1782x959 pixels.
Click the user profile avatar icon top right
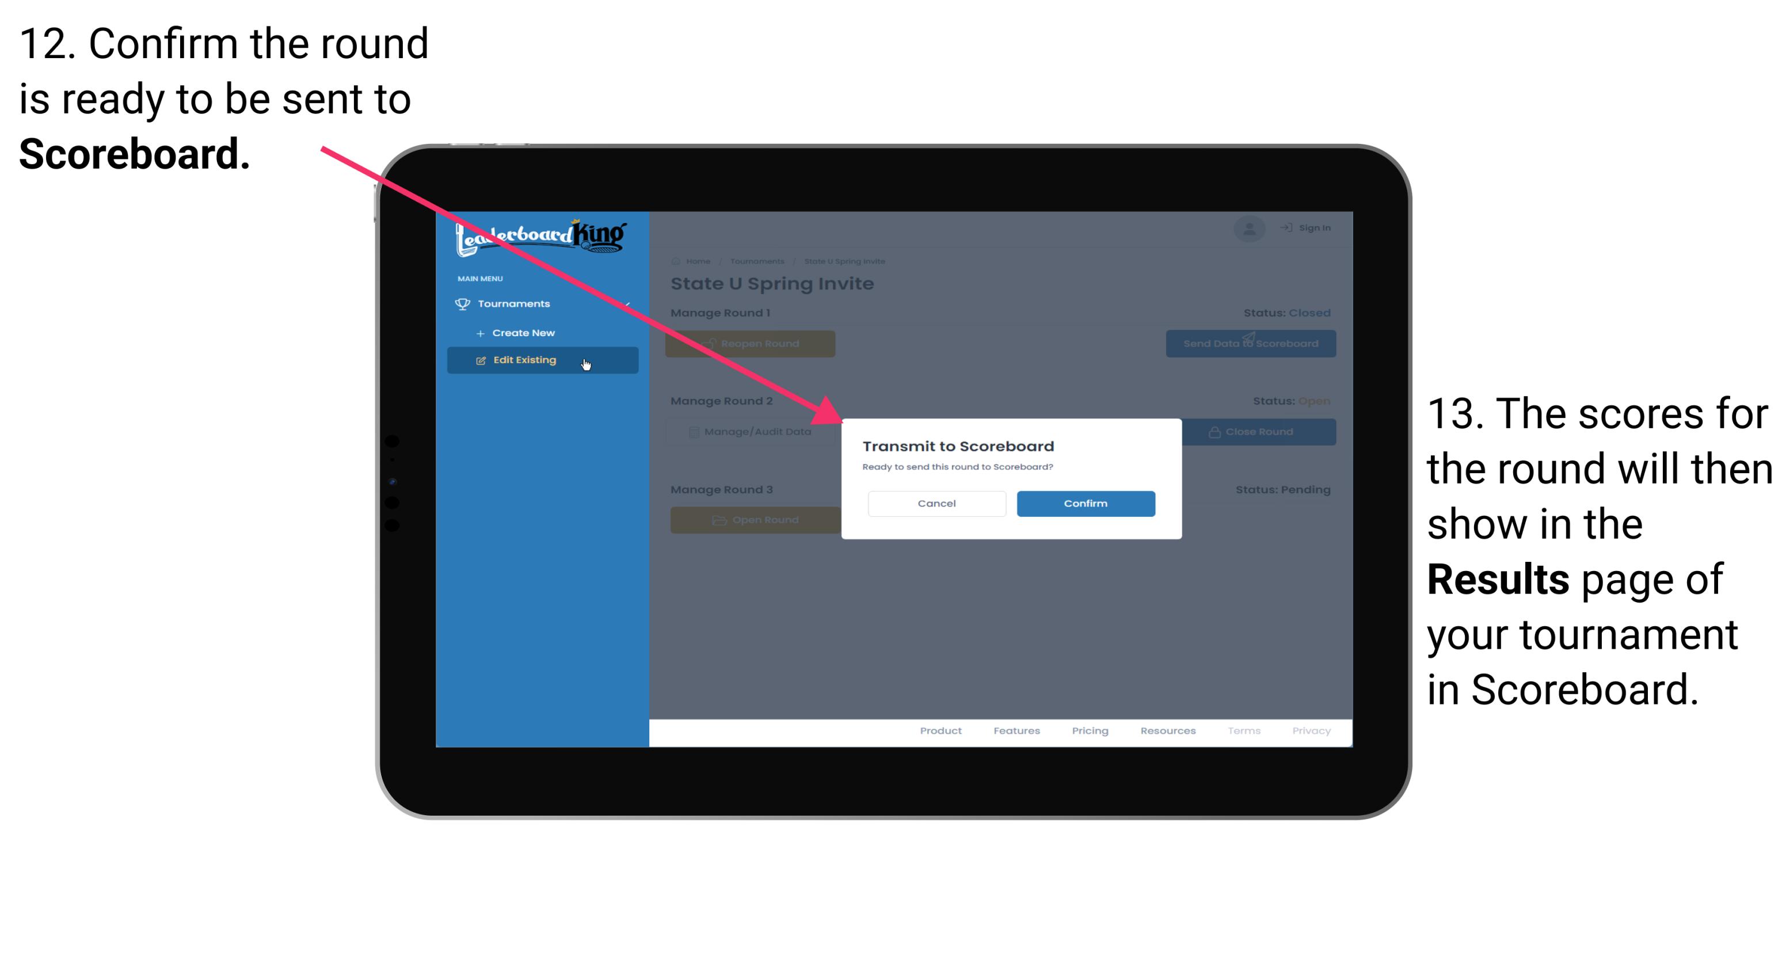1248,227
